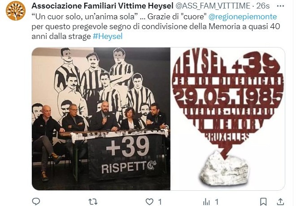Open Associazione Familiari Vittime Heysel profile name
The height and width of the screenshot is (206, 305).
pos(102,6)
